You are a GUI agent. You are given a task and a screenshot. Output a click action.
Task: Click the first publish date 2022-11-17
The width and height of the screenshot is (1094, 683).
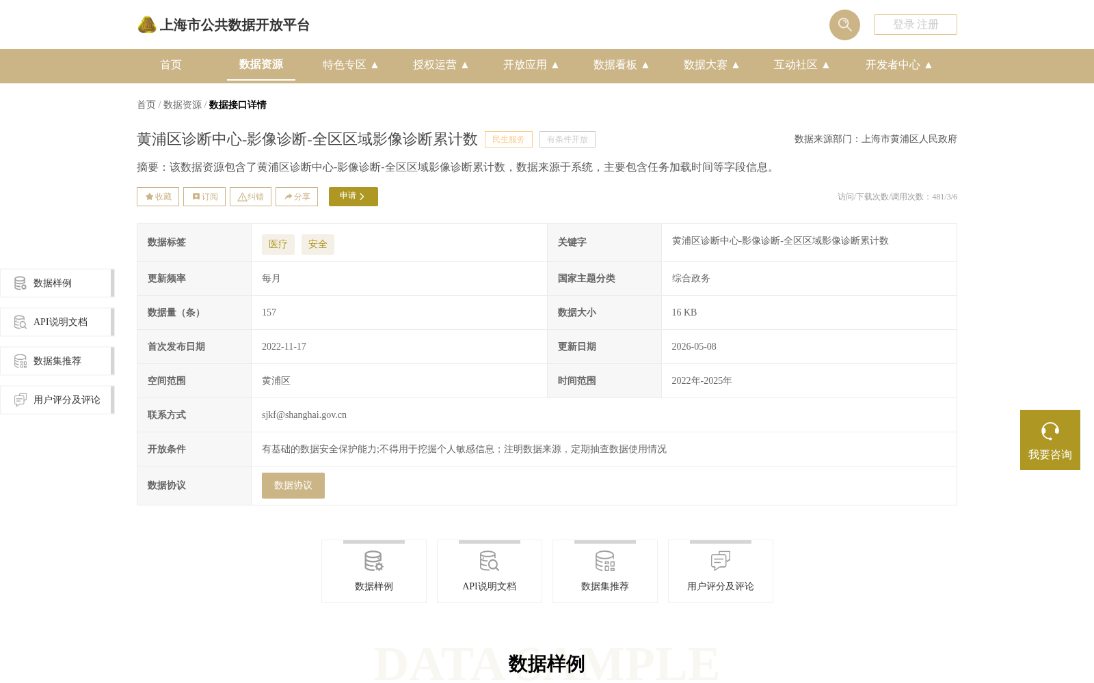(284, 347)
